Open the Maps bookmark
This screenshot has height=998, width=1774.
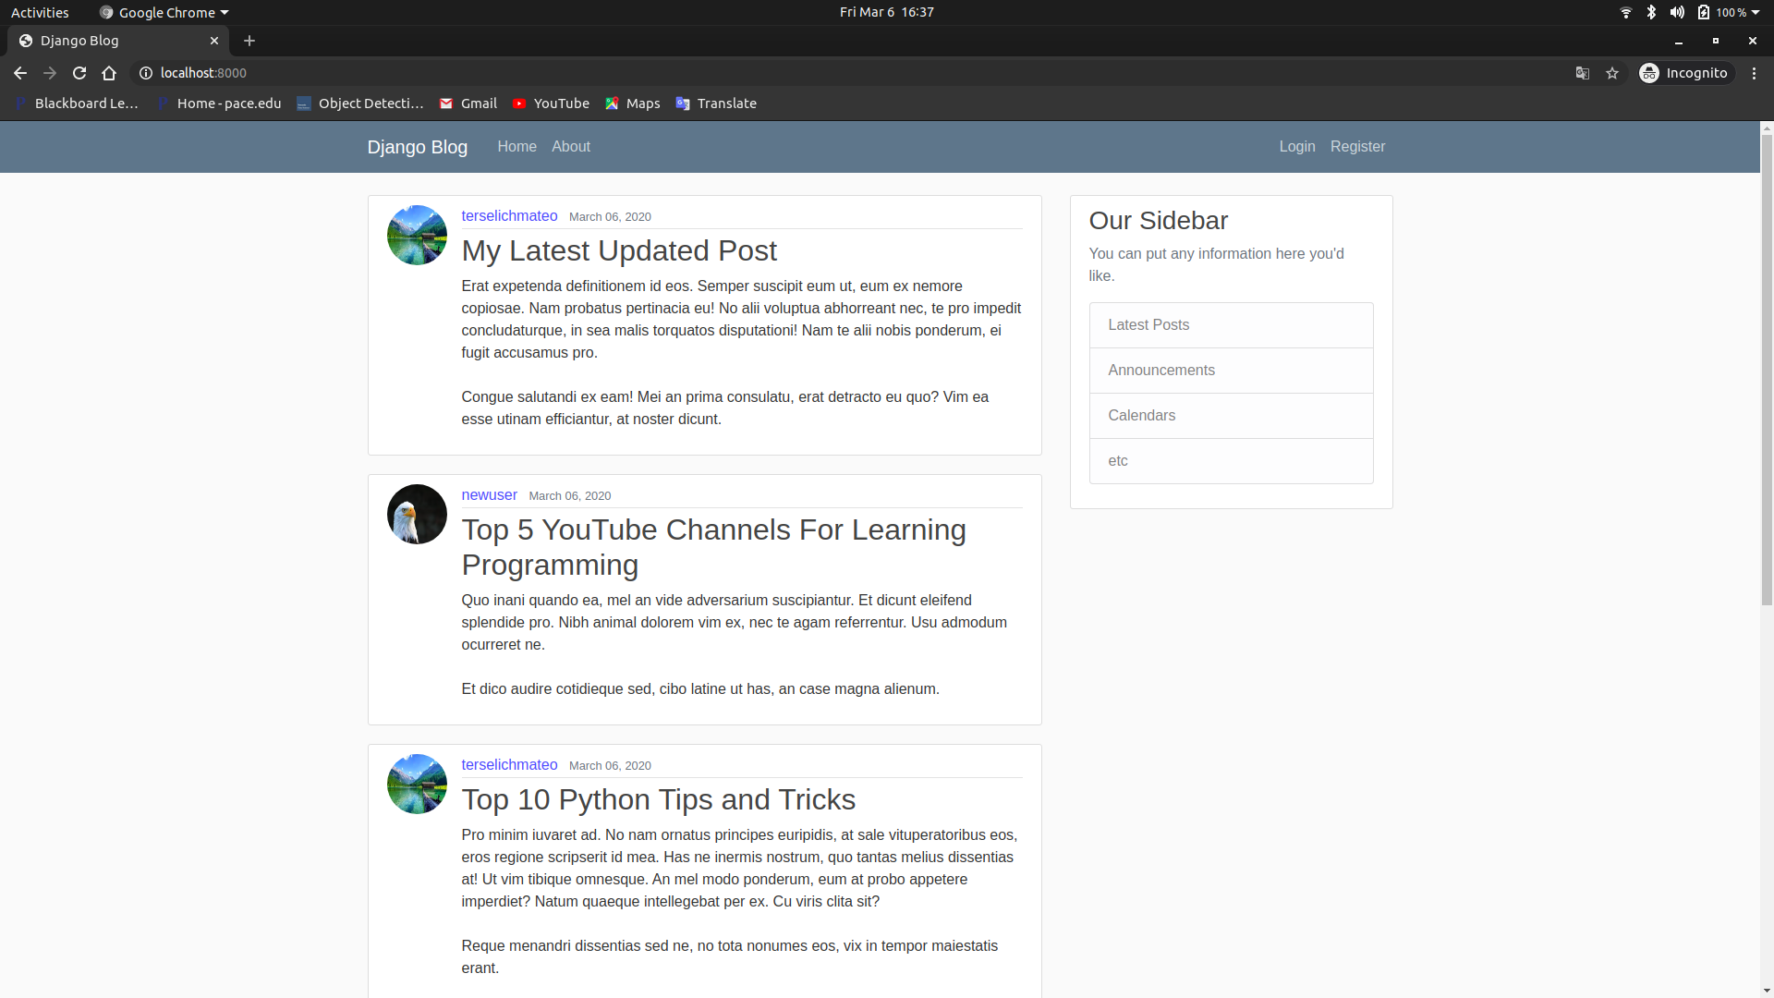[x=633, y=103]
